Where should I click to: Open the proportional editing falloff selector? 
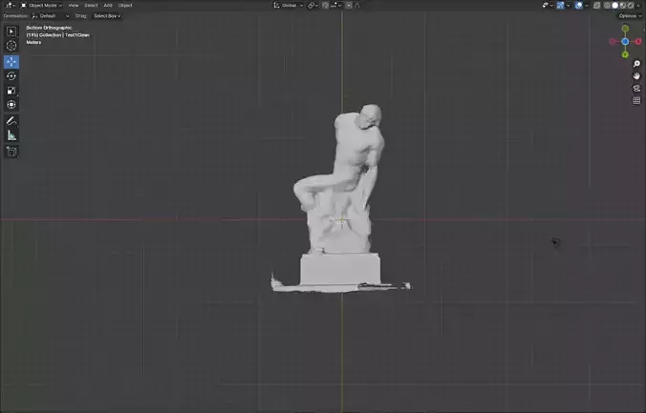tap(357, 6)
